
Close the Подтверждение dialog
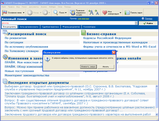(114, 52)
